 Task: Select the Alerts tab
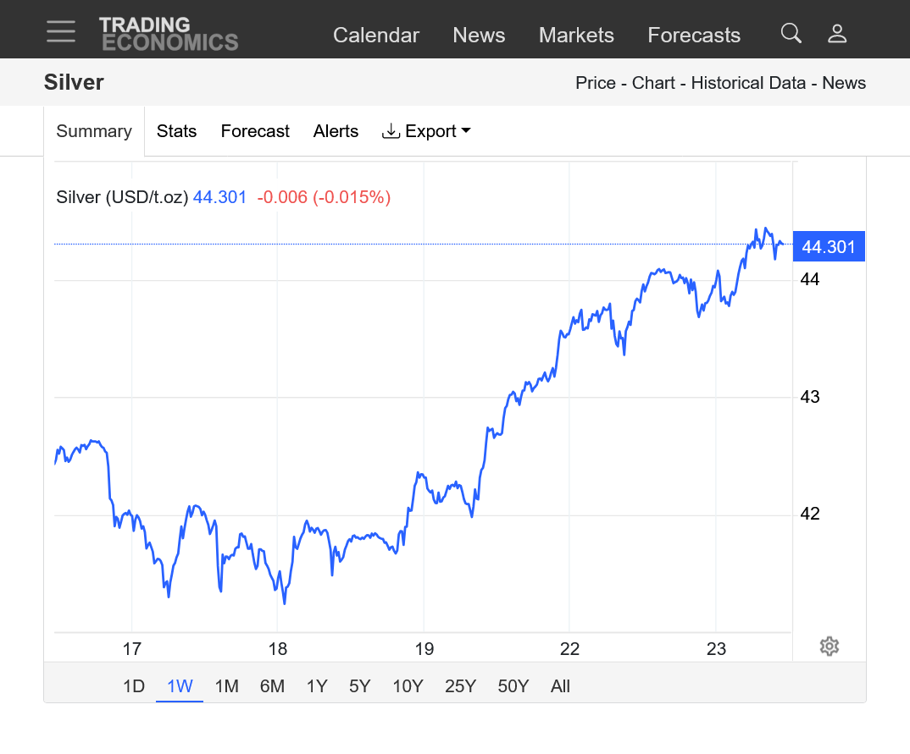pyautogui.click(x=336, y=131)
